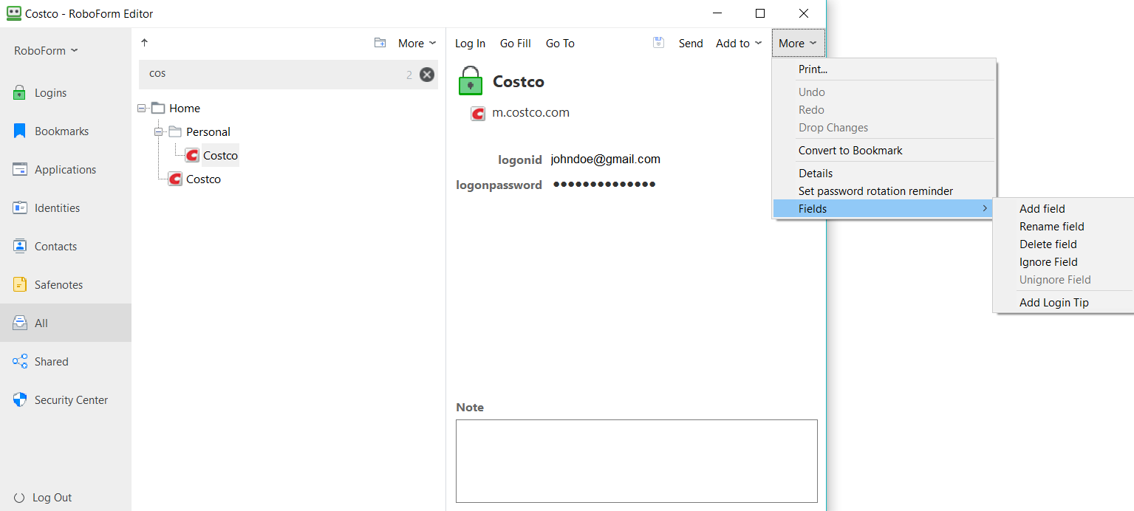Screen dimensions: 1134x511
Task: Click the Costco title heading
Action: click(x=519, y=82)
